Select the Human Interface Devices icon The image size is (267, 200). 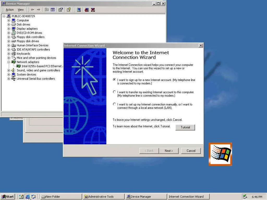(14, 45)
